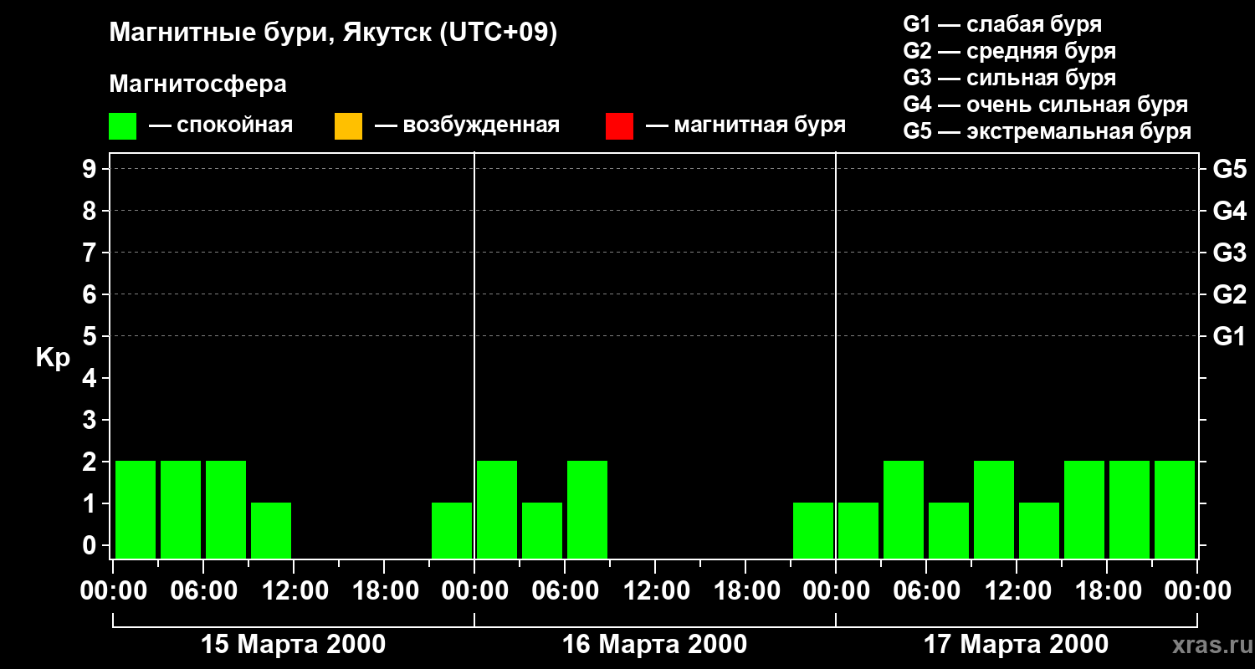Click the red 'магнитная буря' legend swatch
This screenshot has height=669, width=1255.
point(619,126)
